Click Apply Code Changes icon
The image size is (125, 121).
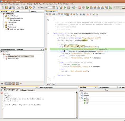point(110,7)
